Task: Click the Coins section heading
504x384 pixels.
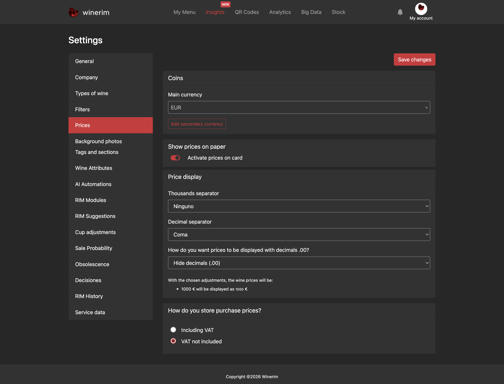Action: click(x=175, y=78)
